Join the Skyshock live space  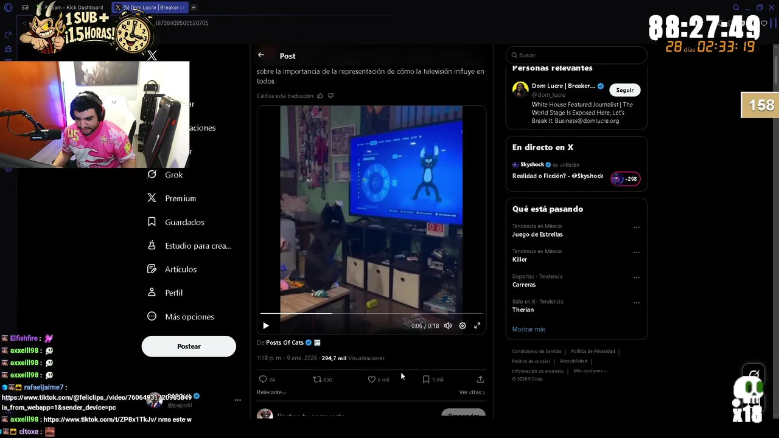click(557, 176)
